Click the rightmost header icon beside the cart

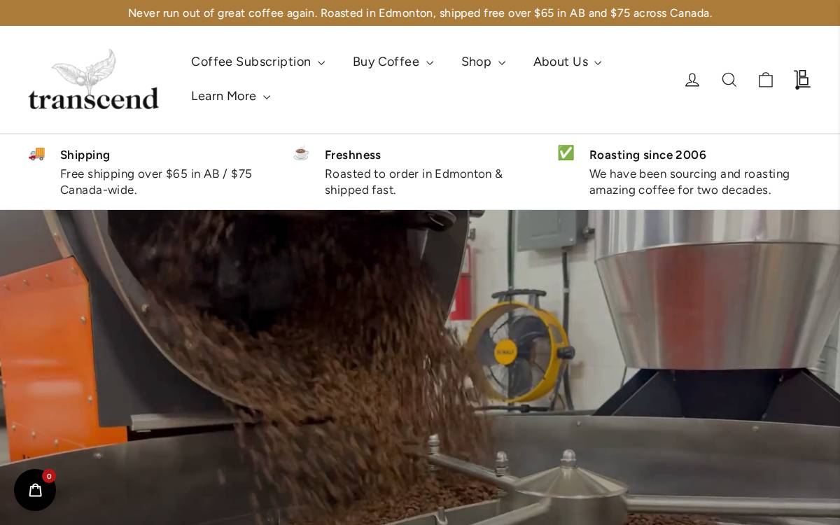pyautogui.click(x=802, y=80)
